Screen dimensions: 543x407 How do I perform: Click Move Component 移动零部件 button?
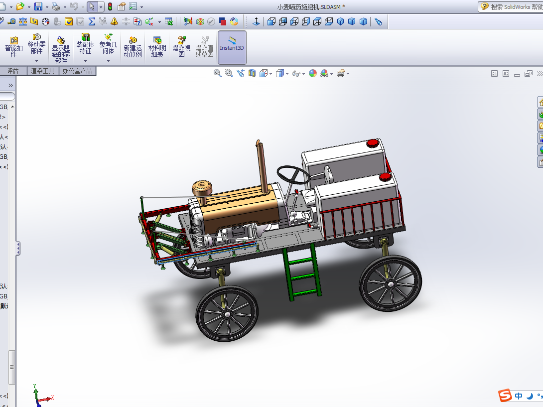[x=36, y=47]
